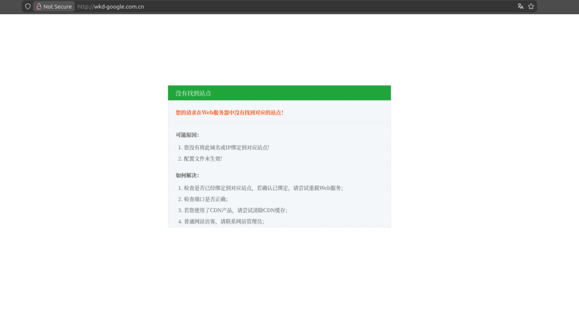Click reason 1 about domain binding
The width and height of the screenshot is (579, 328).
[224, 146]
